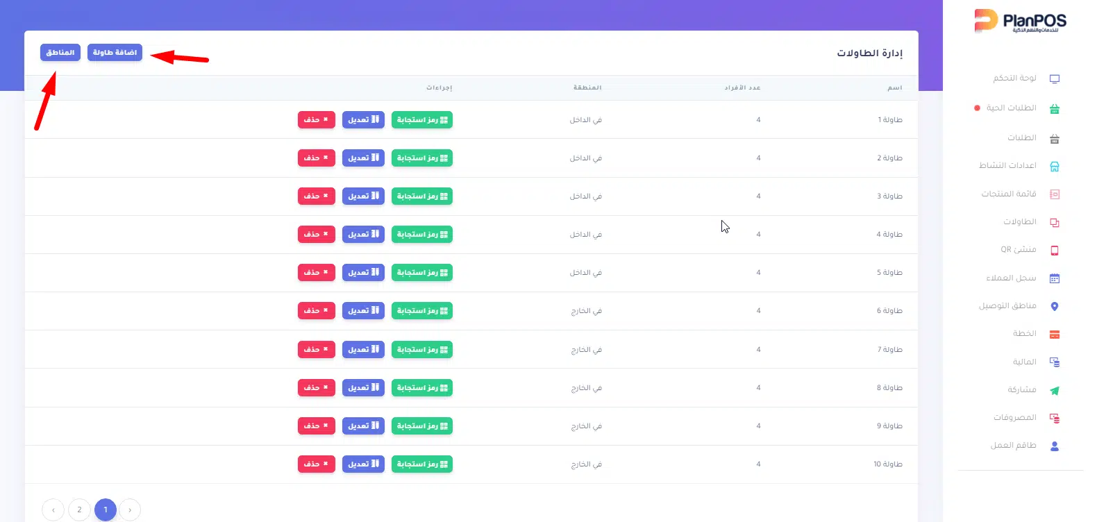Viewport: 1097px width, 522px height.
Task: Click رمز استجابة button for طاولة 5
Action: click(422, 273)
